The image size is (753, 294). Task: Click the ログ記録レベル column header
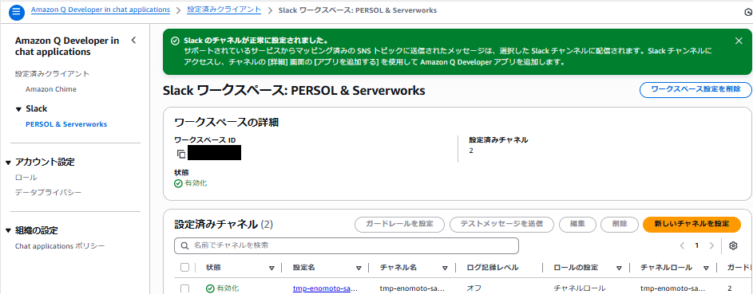pyautogui.click(x=492, y=268)
